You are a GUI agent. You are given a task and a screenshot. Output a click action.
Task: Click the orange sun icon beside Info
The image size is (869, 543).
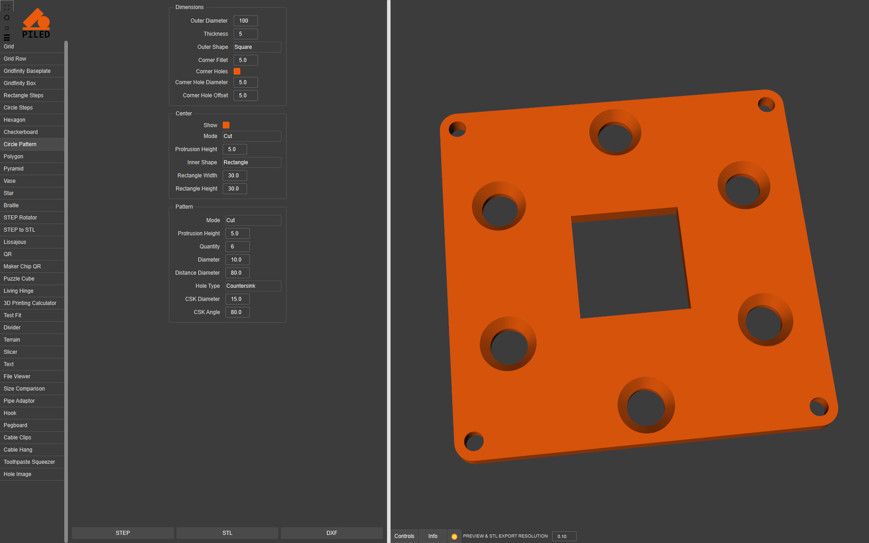point(454,536)
